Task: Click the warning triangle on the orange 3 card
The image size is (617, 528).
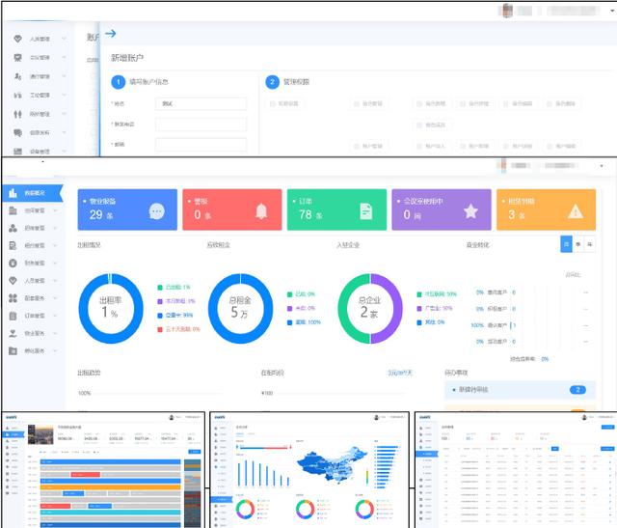Action: pyautogui.click(x=576, y=212)
